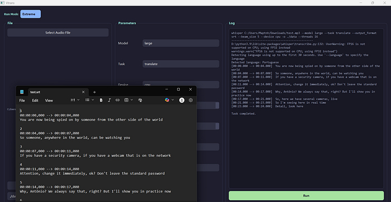Clear formatting with Notepad toolbar icon
The image size is (391, 202).
140,100
